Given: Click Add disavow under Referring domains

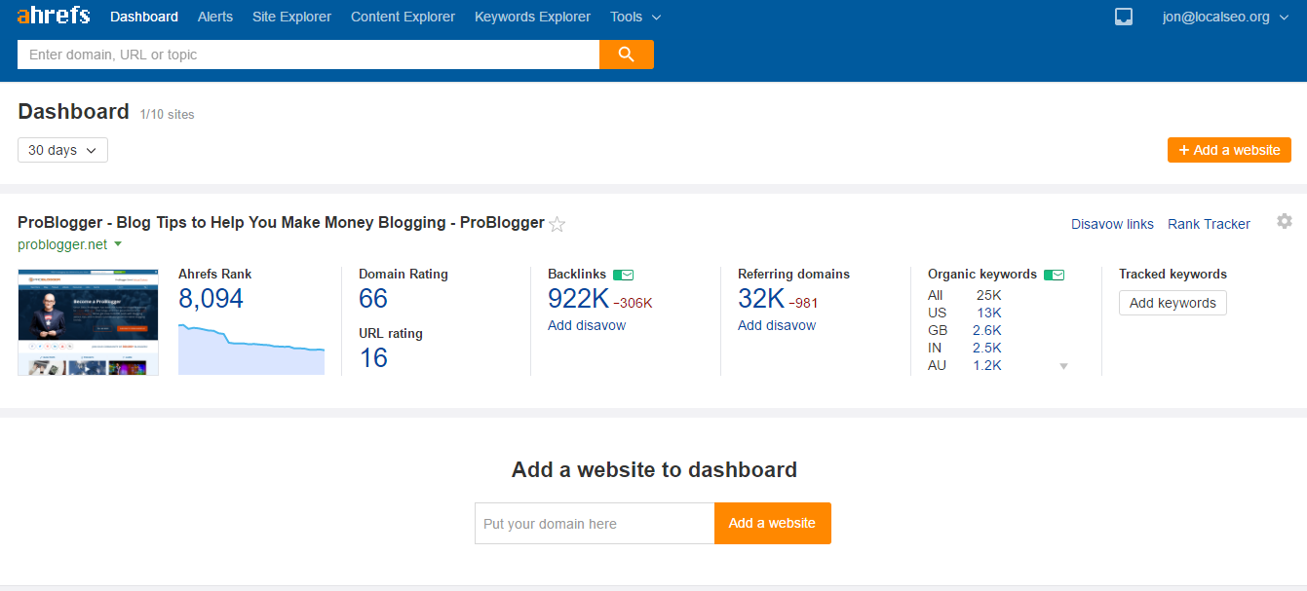Looking at the screenshot, I should click(777, 325).
